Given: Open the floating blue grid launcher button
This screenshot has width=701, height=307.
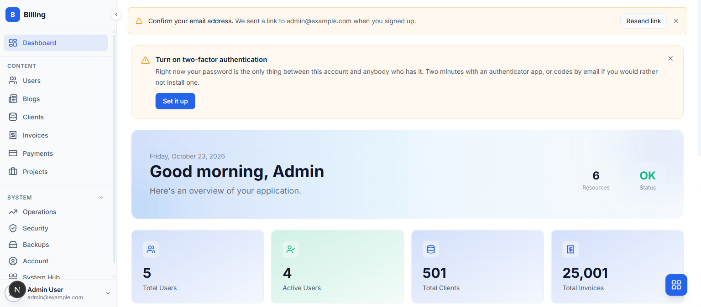Looking at the screenshot, I should (x=676, y=285).
